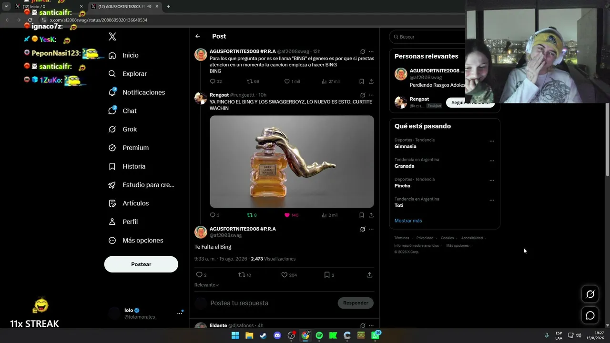Open the perfume bottle image in Rengoat's post

point(292,161)
